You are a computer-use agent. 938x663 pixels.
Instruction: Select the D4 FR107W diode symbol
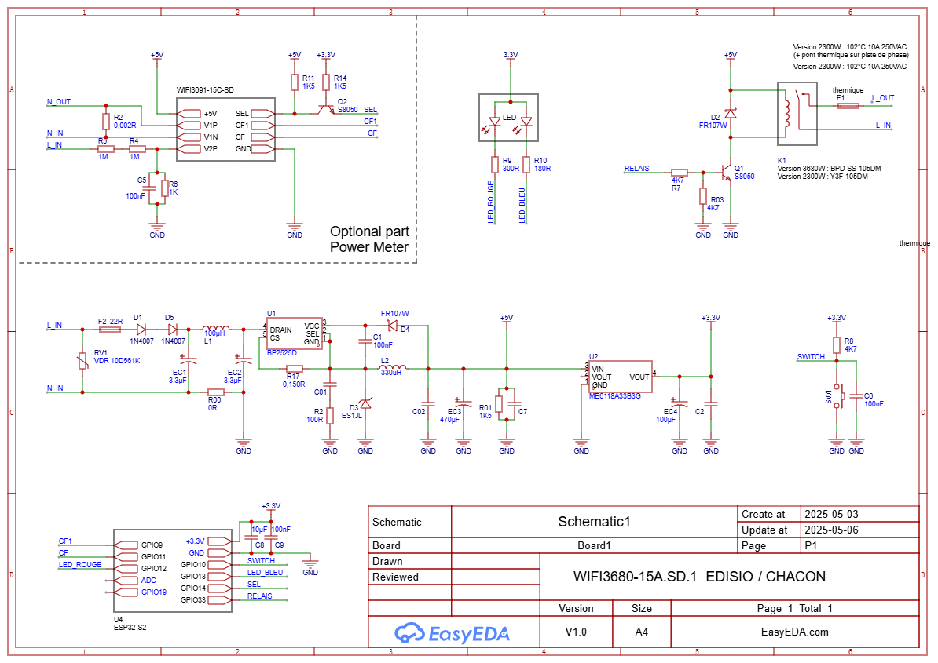pyautogui.click(x=393, y=326)
